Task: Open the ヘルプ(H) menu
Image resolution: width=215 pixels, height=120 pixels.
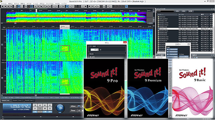Action: tap(64, 4)
